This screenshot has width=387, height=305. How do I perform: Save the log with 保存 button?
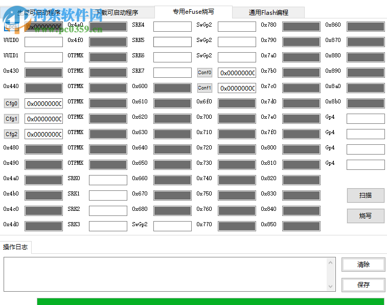point(363,285)
